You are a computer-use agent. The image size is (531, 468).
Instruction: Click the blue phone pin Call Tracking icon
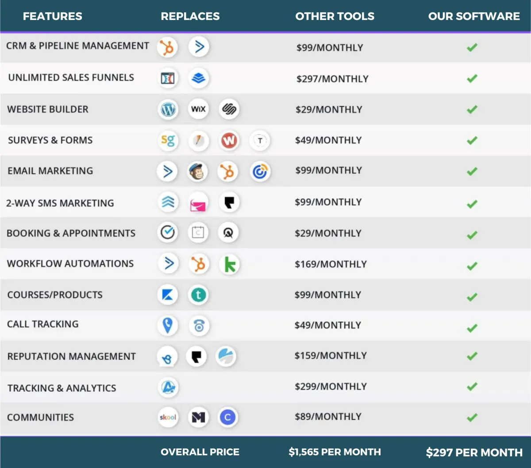168,325
